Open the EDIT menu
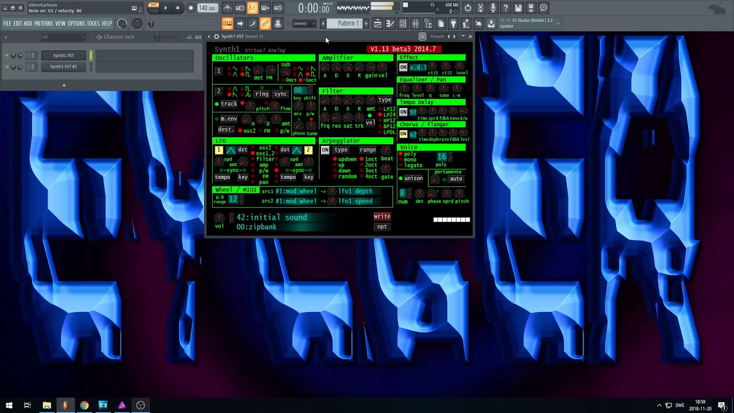 [18, 24]
